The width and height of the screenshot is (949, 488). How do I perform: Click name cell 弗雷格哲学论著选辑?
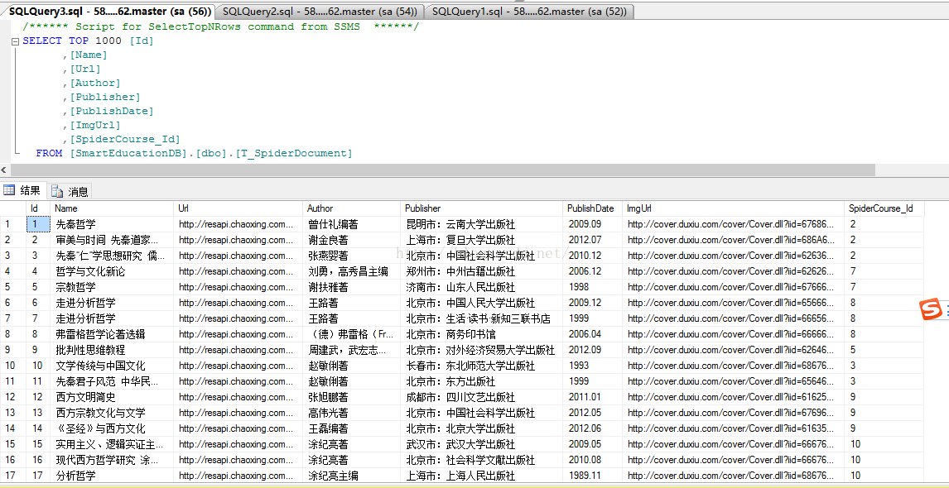pos(112,334)
